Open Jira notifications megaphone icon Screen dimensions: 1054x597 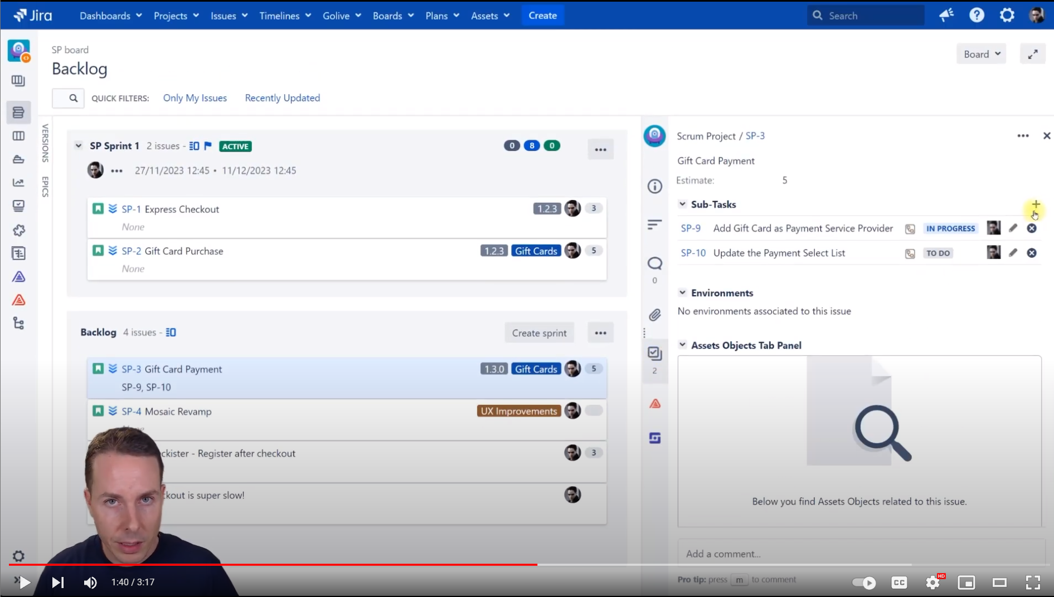[x=946, y=16]
